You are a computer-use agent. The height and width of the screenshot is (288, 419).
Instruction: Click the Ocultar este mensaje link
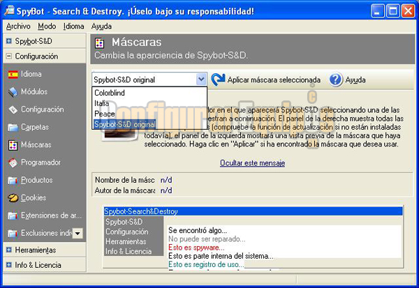(253, 162)
